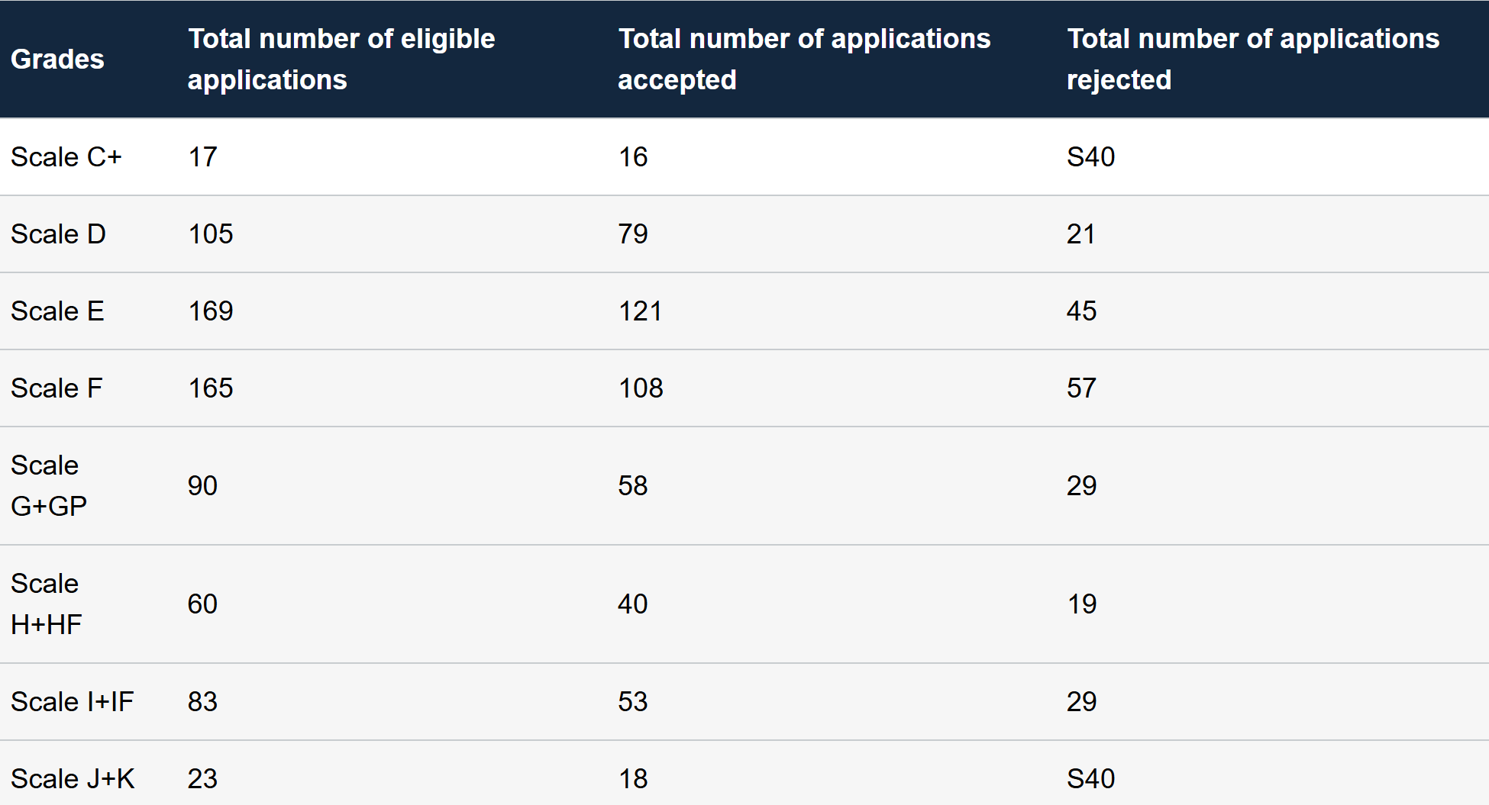Screen dimensions: 1489x805
Task: Click Scale G+GP's accepted value 58
Action: click(x=632, y=486)
